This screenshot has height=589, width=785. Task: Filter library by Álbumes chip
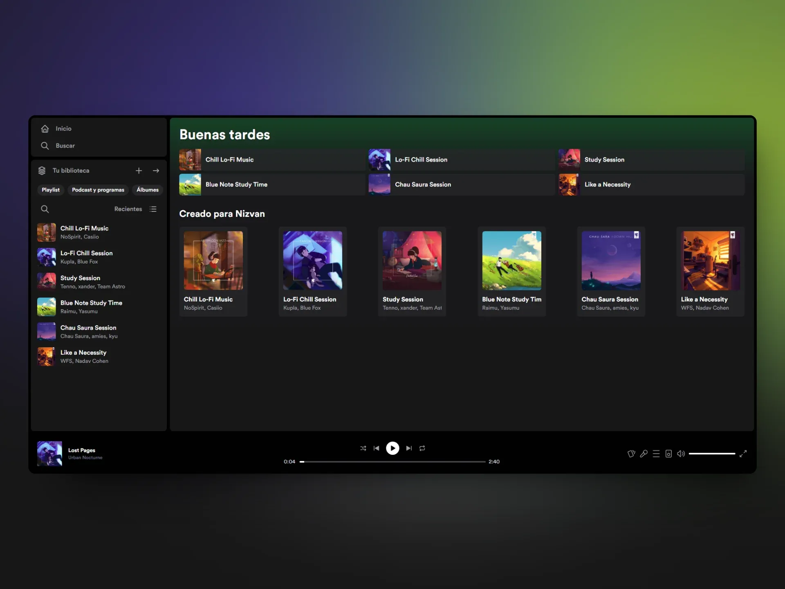[x=148, y=190]
